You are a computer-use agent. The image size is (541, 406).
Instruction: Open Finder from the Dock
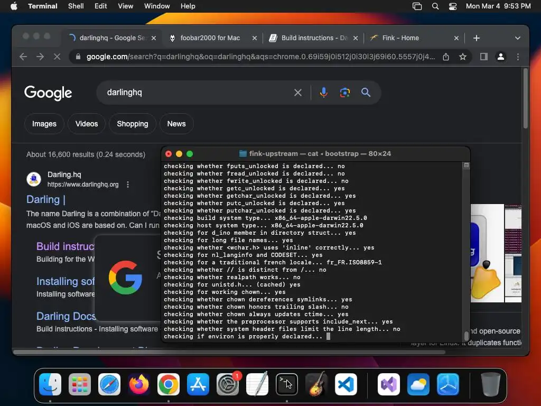(x=50, y=384)
